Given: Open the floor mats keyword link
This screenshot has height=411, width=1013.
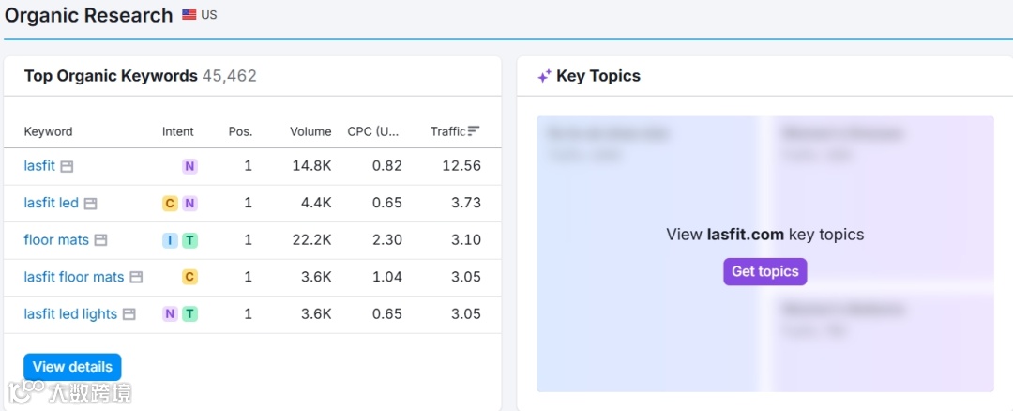Looking at the screenshot, I should tap(56, 240).
